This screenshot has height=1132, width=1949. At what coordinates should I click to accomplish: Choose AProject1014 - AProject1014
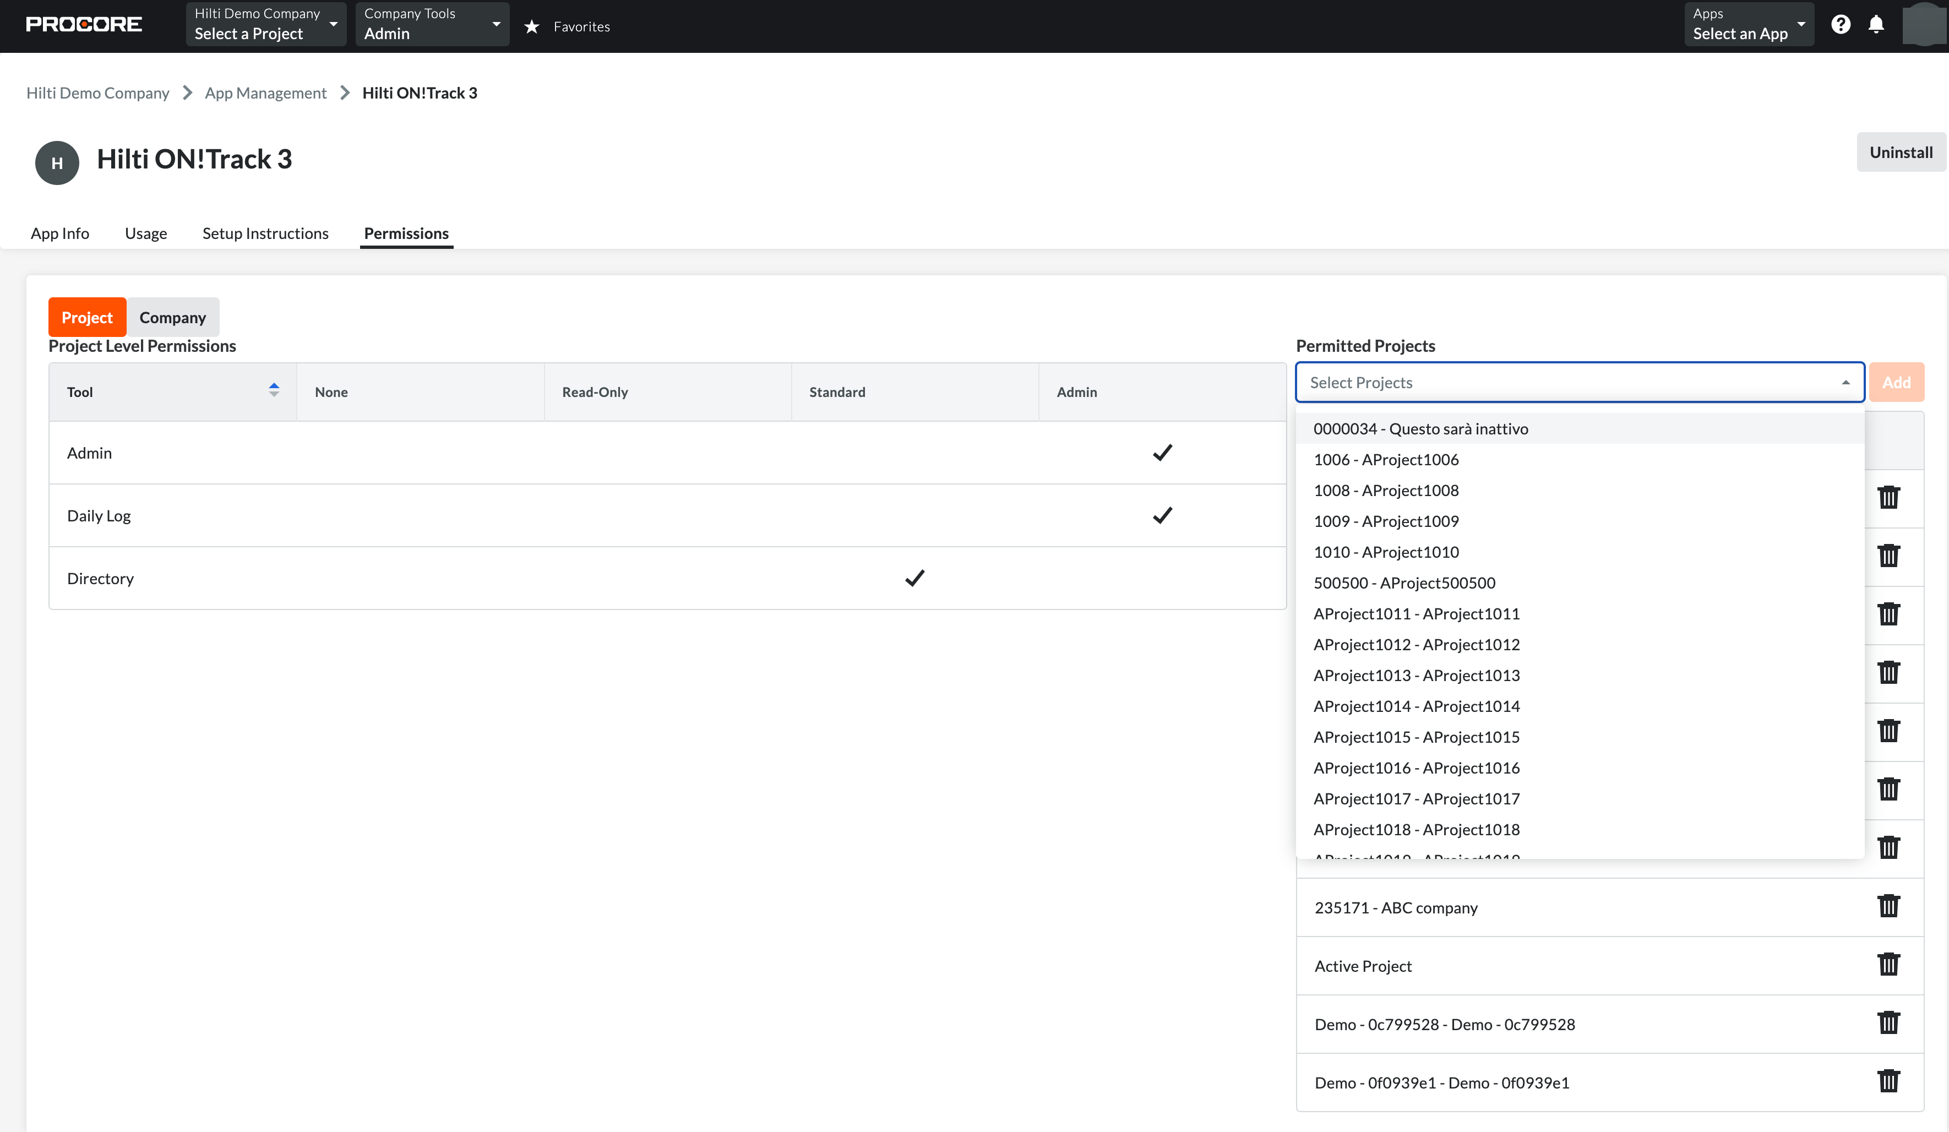[x=1580, y=706]
